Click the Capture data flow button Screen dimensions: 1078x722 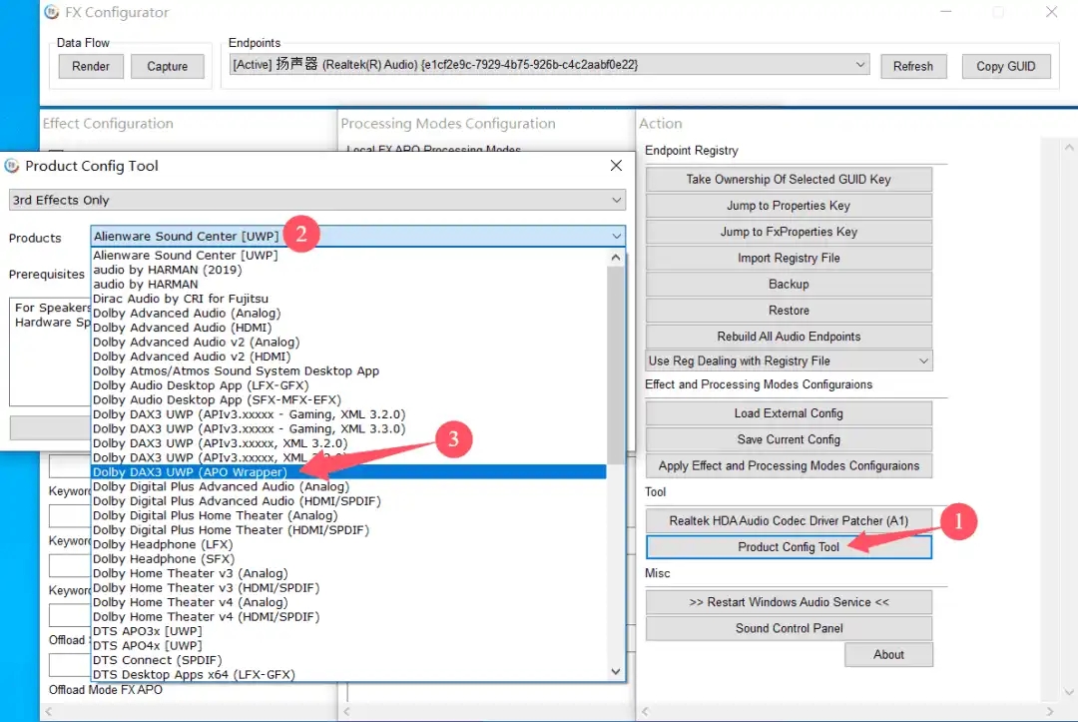(167, 66)
